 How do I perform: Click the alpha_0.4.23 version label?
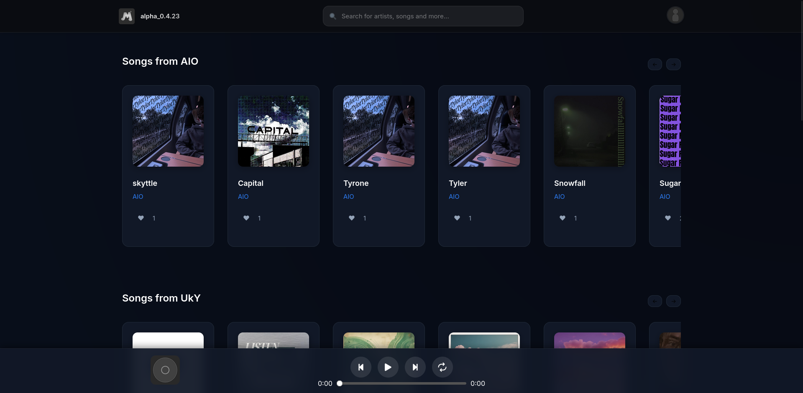(160, 16)
